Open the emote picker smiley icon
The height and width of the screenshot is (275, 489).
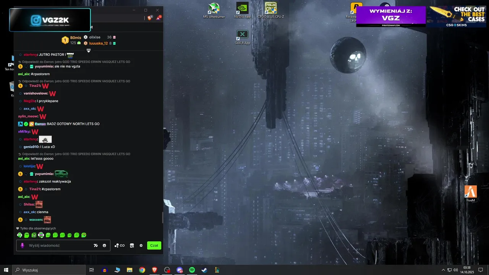click(x=104, y=246)
